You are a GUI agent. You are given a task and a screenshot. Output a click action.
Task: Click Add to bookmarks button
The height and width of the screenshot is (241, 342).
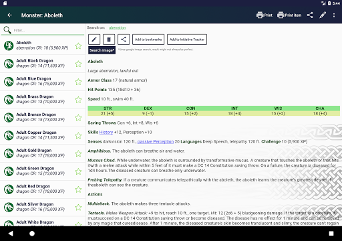[x=148, y=39]
